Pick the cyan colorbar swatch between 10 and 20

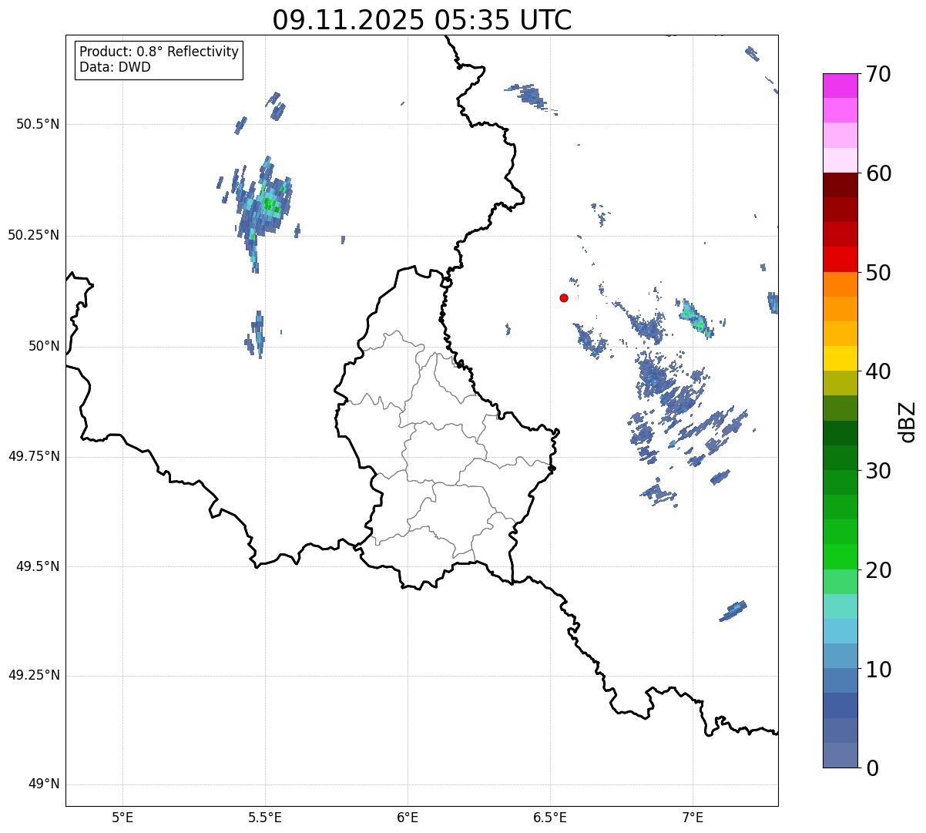(x=840, y=632)
